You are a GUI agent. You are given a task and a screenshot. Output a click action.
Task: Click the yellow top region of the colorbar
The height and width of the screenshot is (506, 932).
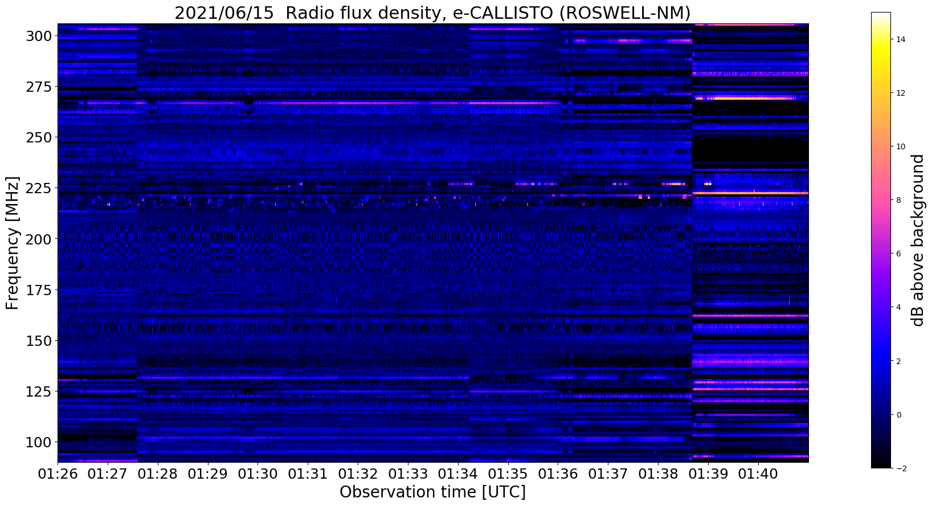(881, 51)
